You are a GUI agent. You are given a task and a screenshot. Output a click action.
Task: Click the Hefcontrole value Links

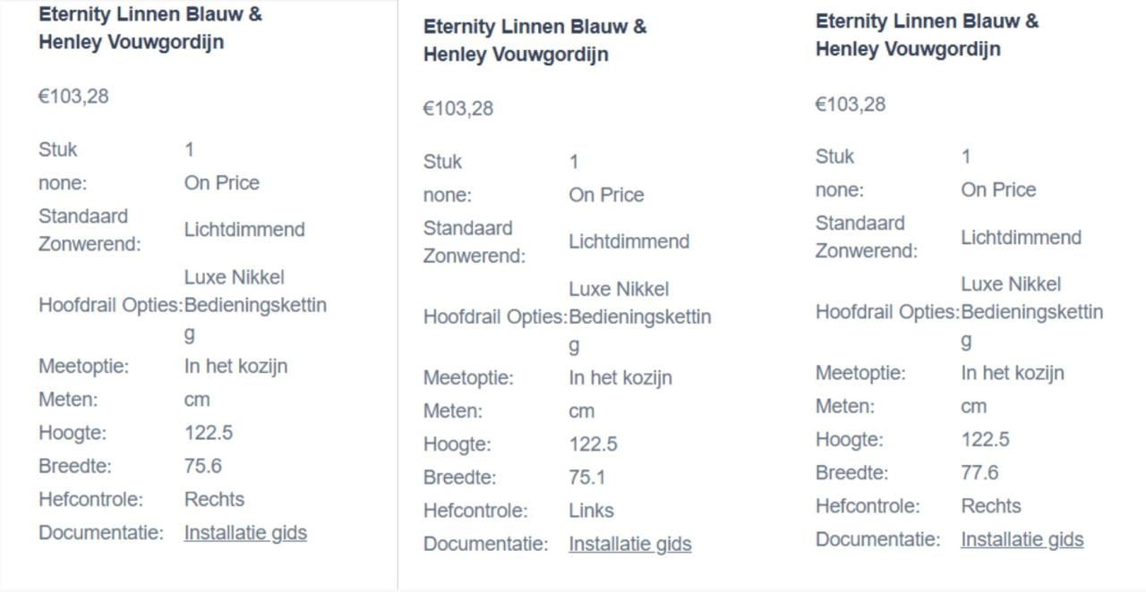pos(592,511)
